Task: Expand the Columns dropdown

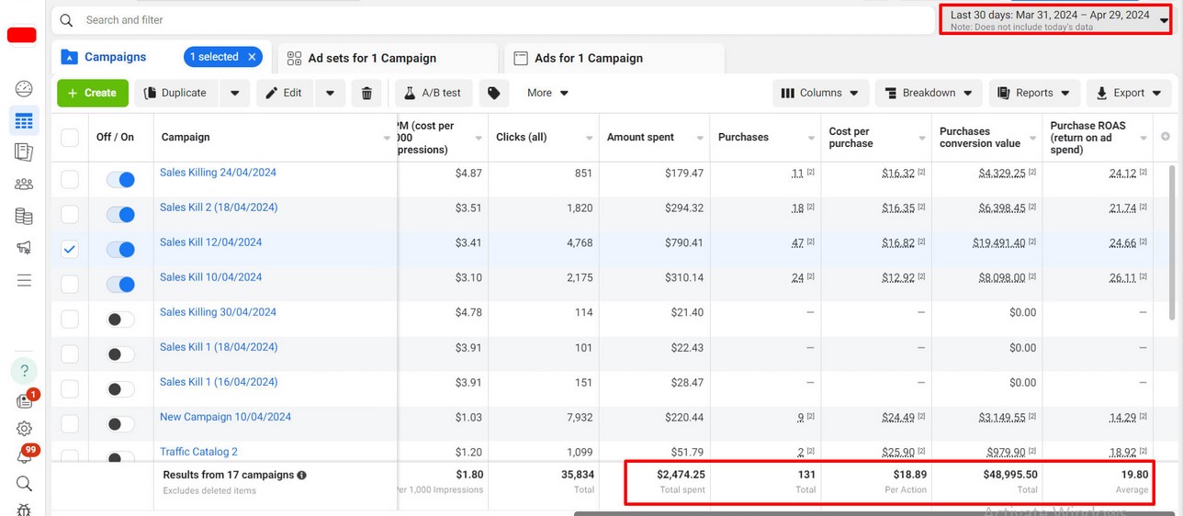Action: pyautogui.click(x=820, y=93)
